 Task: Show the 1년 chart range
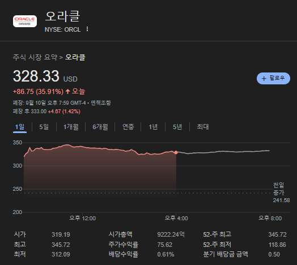[153, 127]
